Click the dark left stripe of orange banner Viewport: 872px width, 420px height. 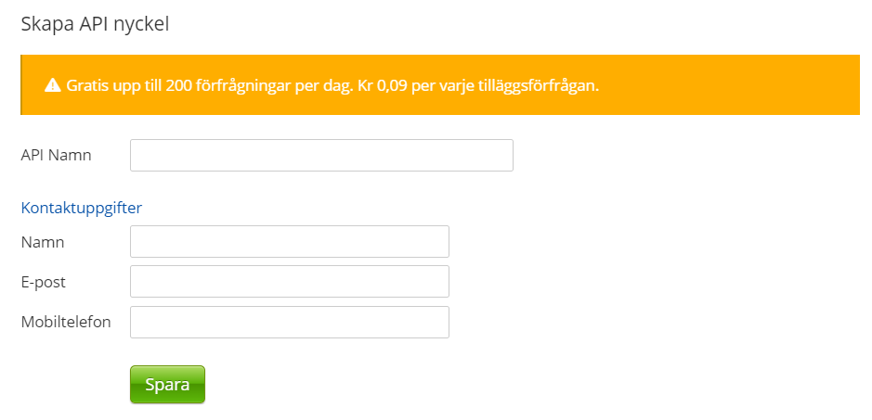point(22,85)
